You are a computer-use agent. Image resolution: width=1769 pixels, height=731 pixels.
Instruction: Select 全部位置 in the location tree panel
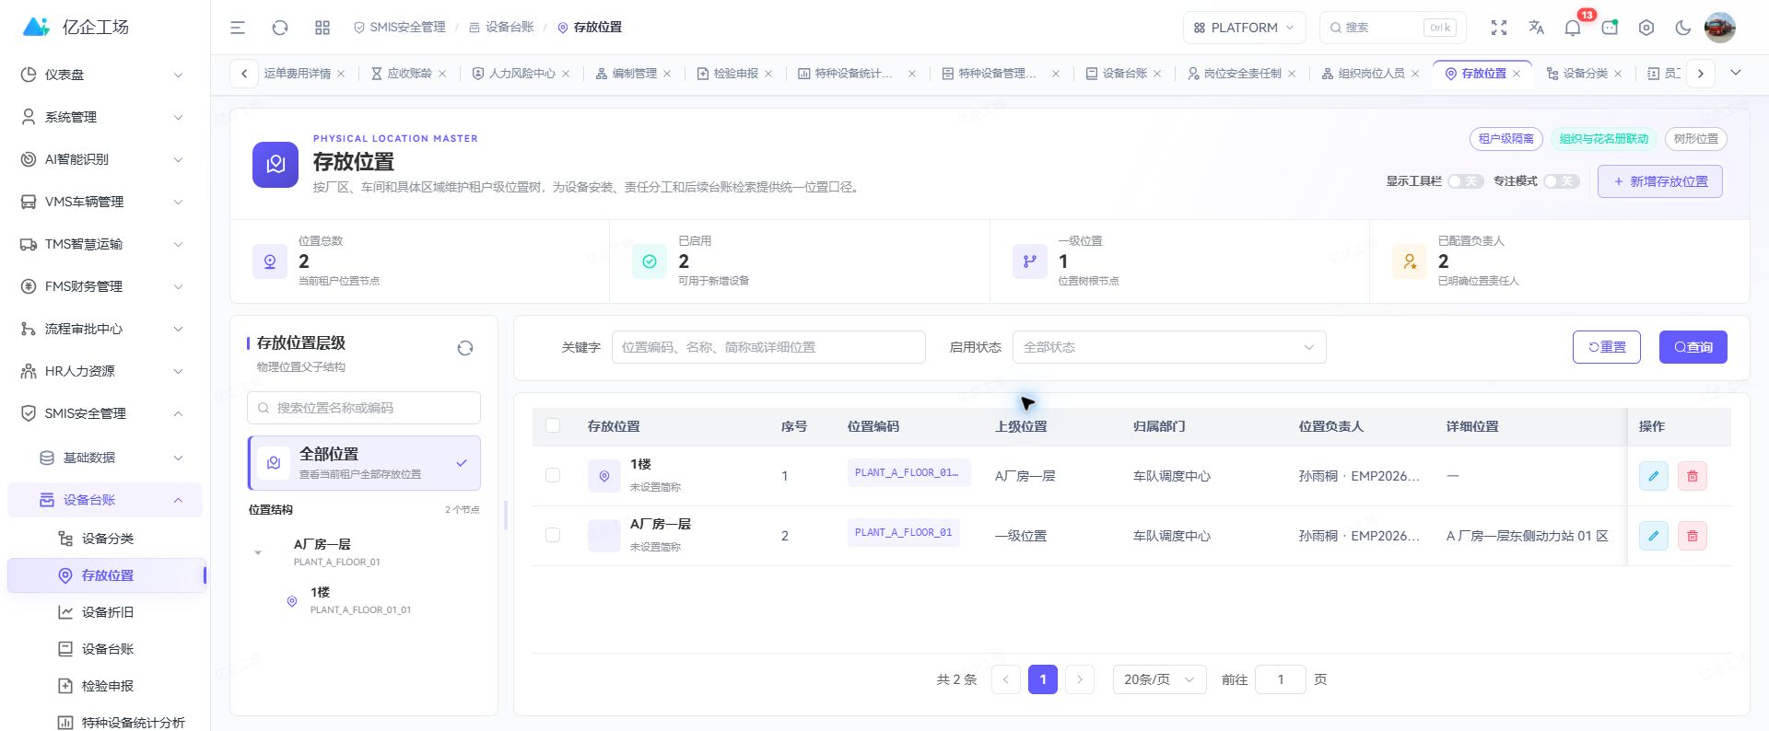pyautogui.click(x=365, y=463)
